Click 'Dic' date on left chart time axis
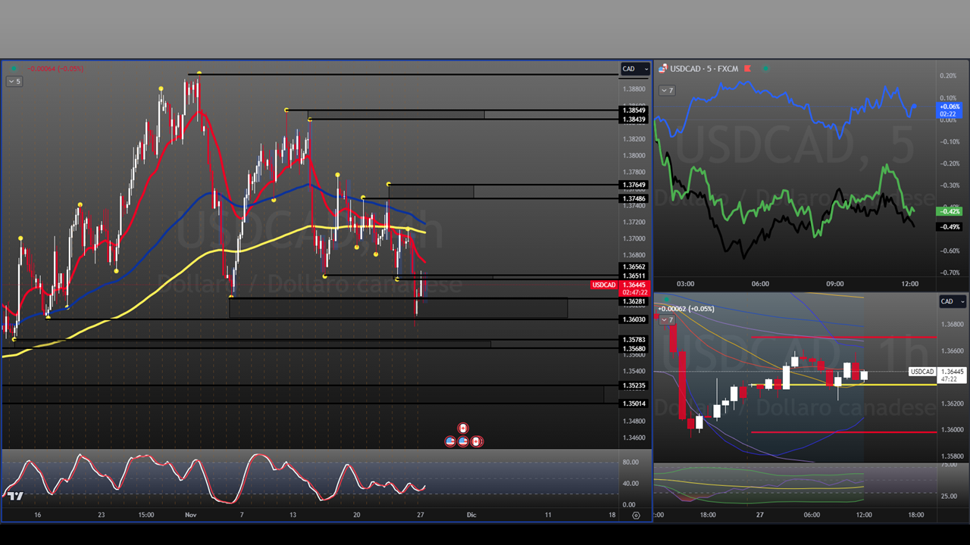 coord(471,515)
